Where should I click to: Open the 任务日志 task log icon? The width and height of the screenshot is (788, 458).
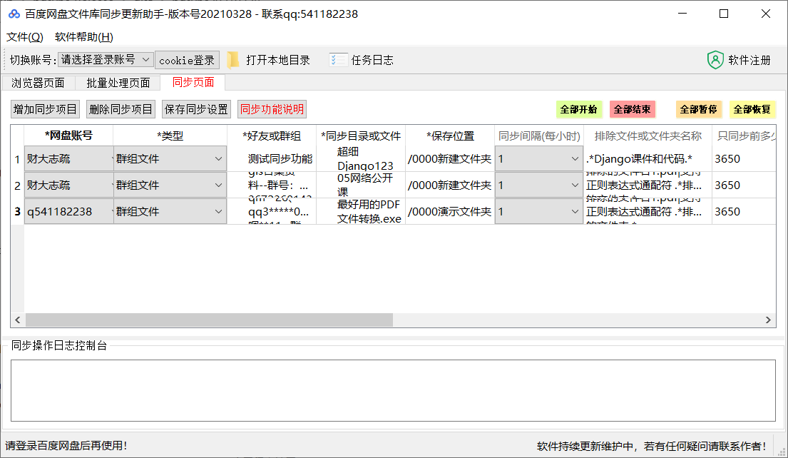pyautogui.click(x=337, y=60)
